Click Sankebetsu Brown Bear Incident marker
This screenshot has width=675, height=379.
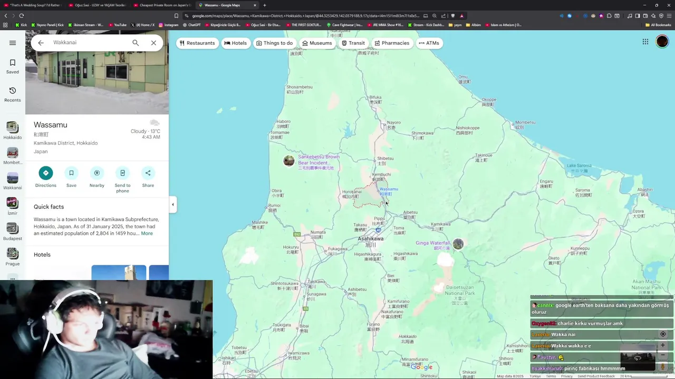click(x=289, y=161)
